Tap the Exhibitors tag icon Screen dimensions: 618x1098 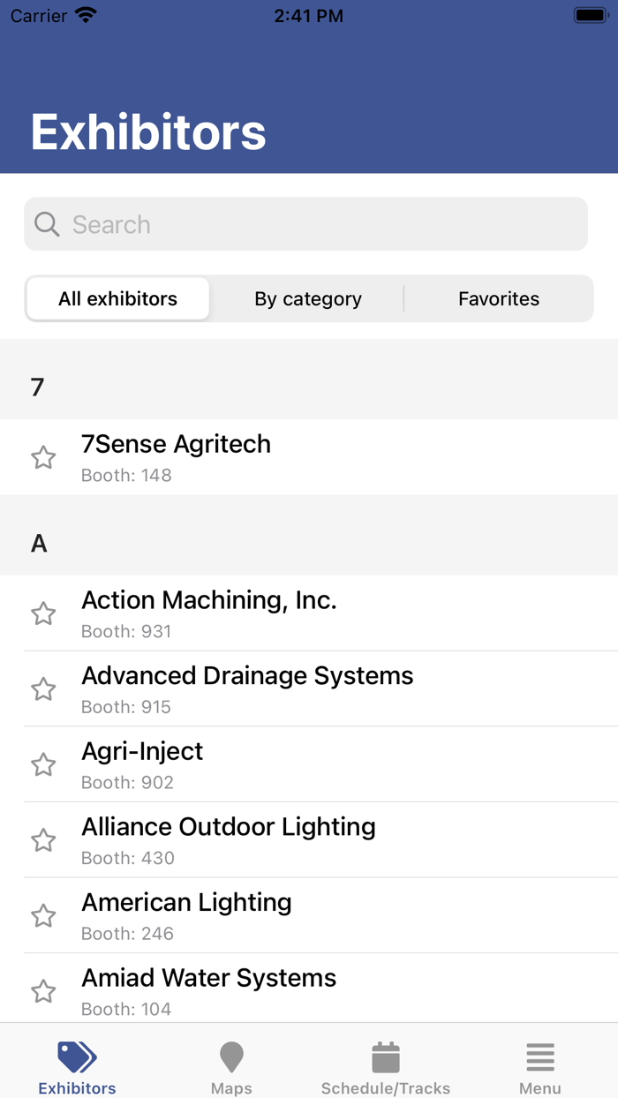coord(77,1057)
